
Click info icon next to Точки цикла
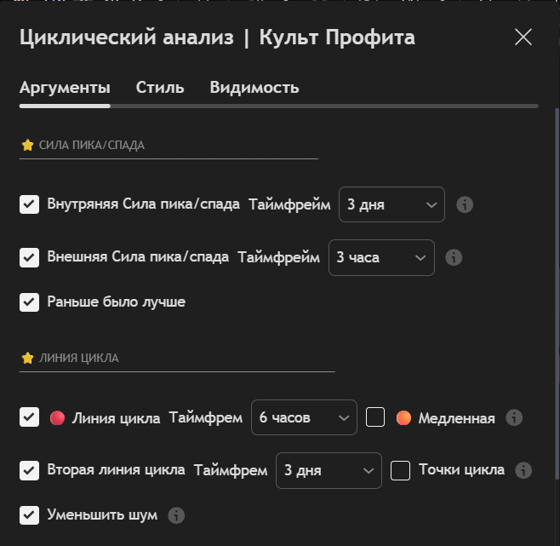(523, 470)
